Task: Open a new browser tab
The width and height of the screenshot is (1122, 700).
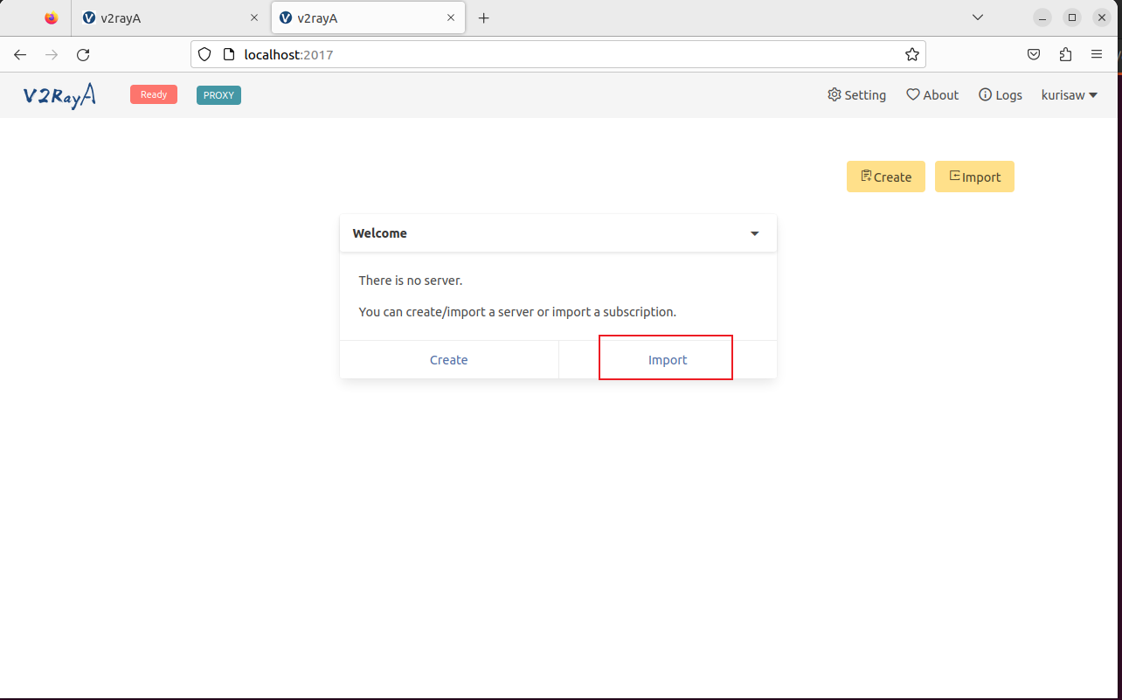Action: click(483, 17)
